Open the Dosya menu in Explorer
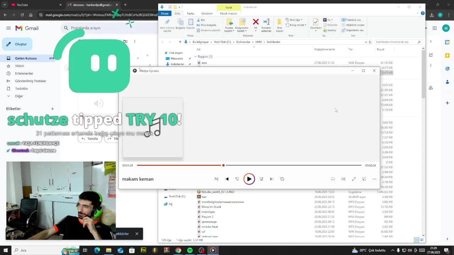The image size is (454, 255). coord(165,13)
